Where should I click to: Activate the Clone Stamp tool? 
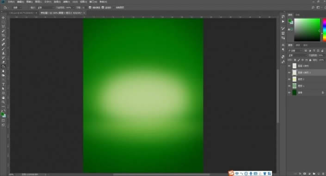3,53
